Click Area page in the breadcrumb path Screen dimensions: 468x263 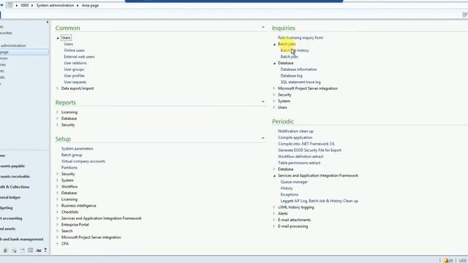click(x=90, y=5)
